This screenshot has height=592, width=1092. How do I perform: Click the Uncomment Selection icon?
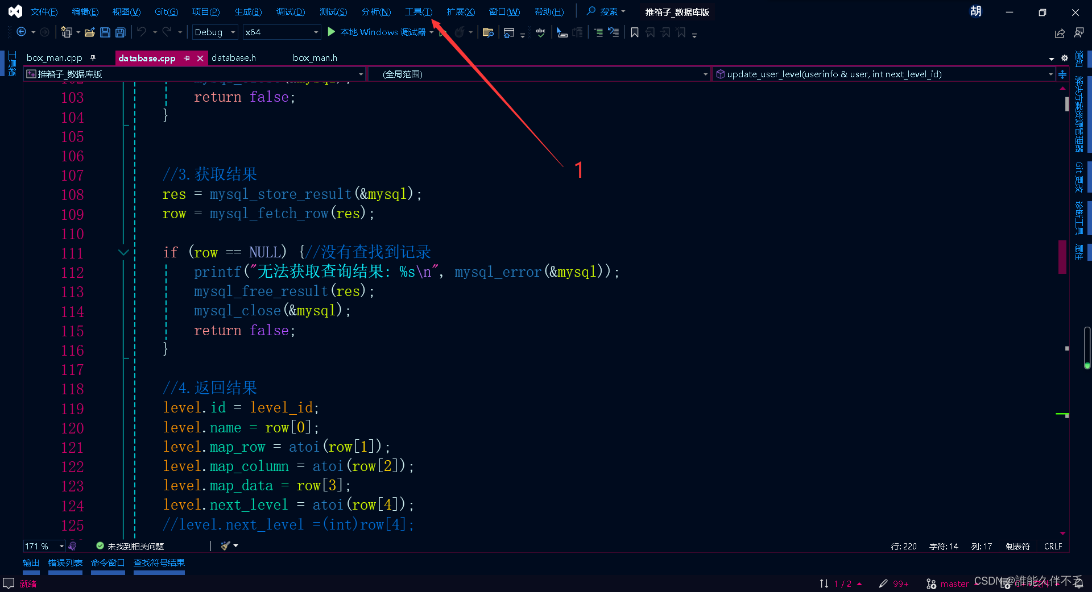[x=614, y=32]
